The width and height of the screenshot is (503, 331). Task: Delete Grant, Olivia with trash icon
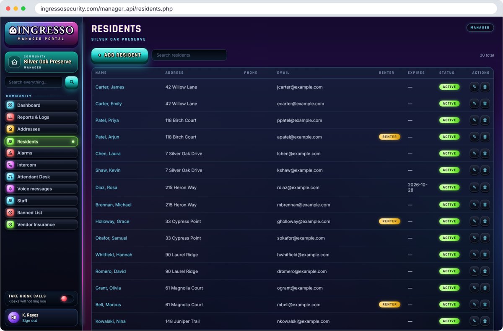click(x=485, y=288)
